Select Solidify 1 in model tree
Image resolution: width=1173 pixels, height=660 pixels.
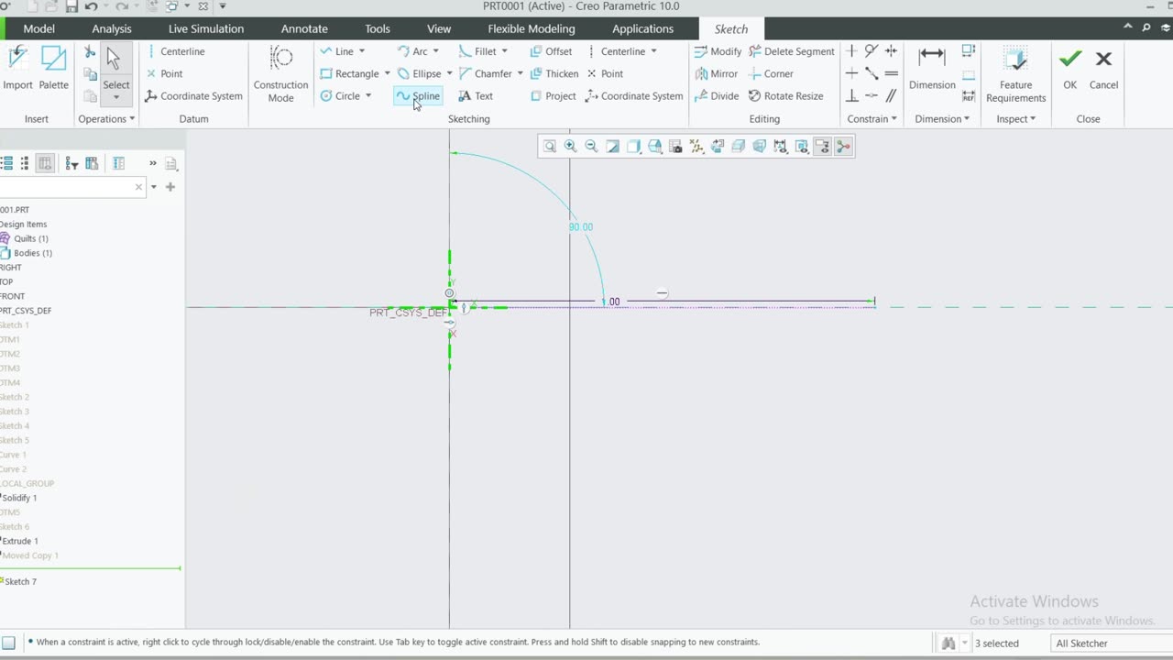click(18, 498)
